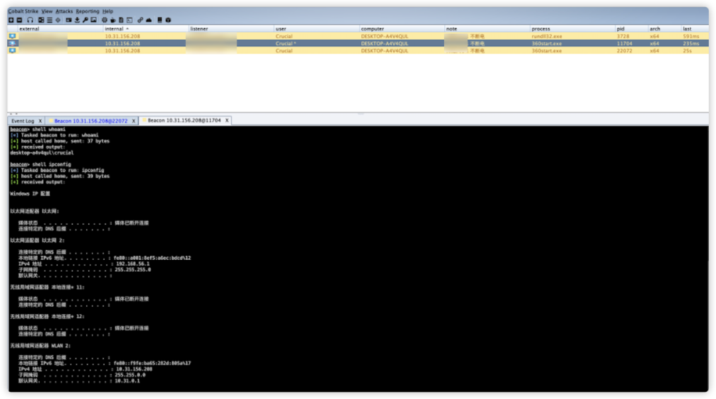Click the 10.31.0.1 default gateway in the output
This screenshot has height=399, width=716.
127,380
